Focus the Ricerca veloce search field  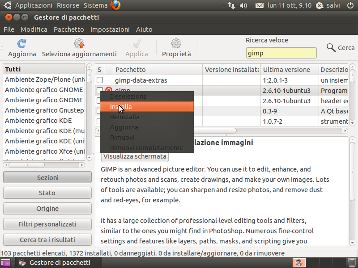coord(281,53)
